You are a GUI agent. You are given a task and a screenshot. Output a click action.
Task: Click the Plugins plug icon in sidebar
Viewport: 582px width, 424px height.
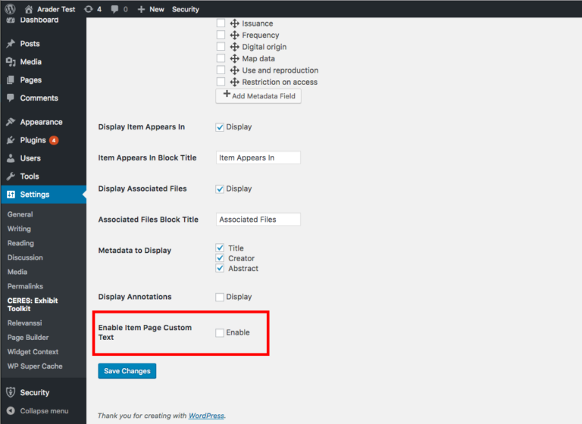tap(11, 140)
